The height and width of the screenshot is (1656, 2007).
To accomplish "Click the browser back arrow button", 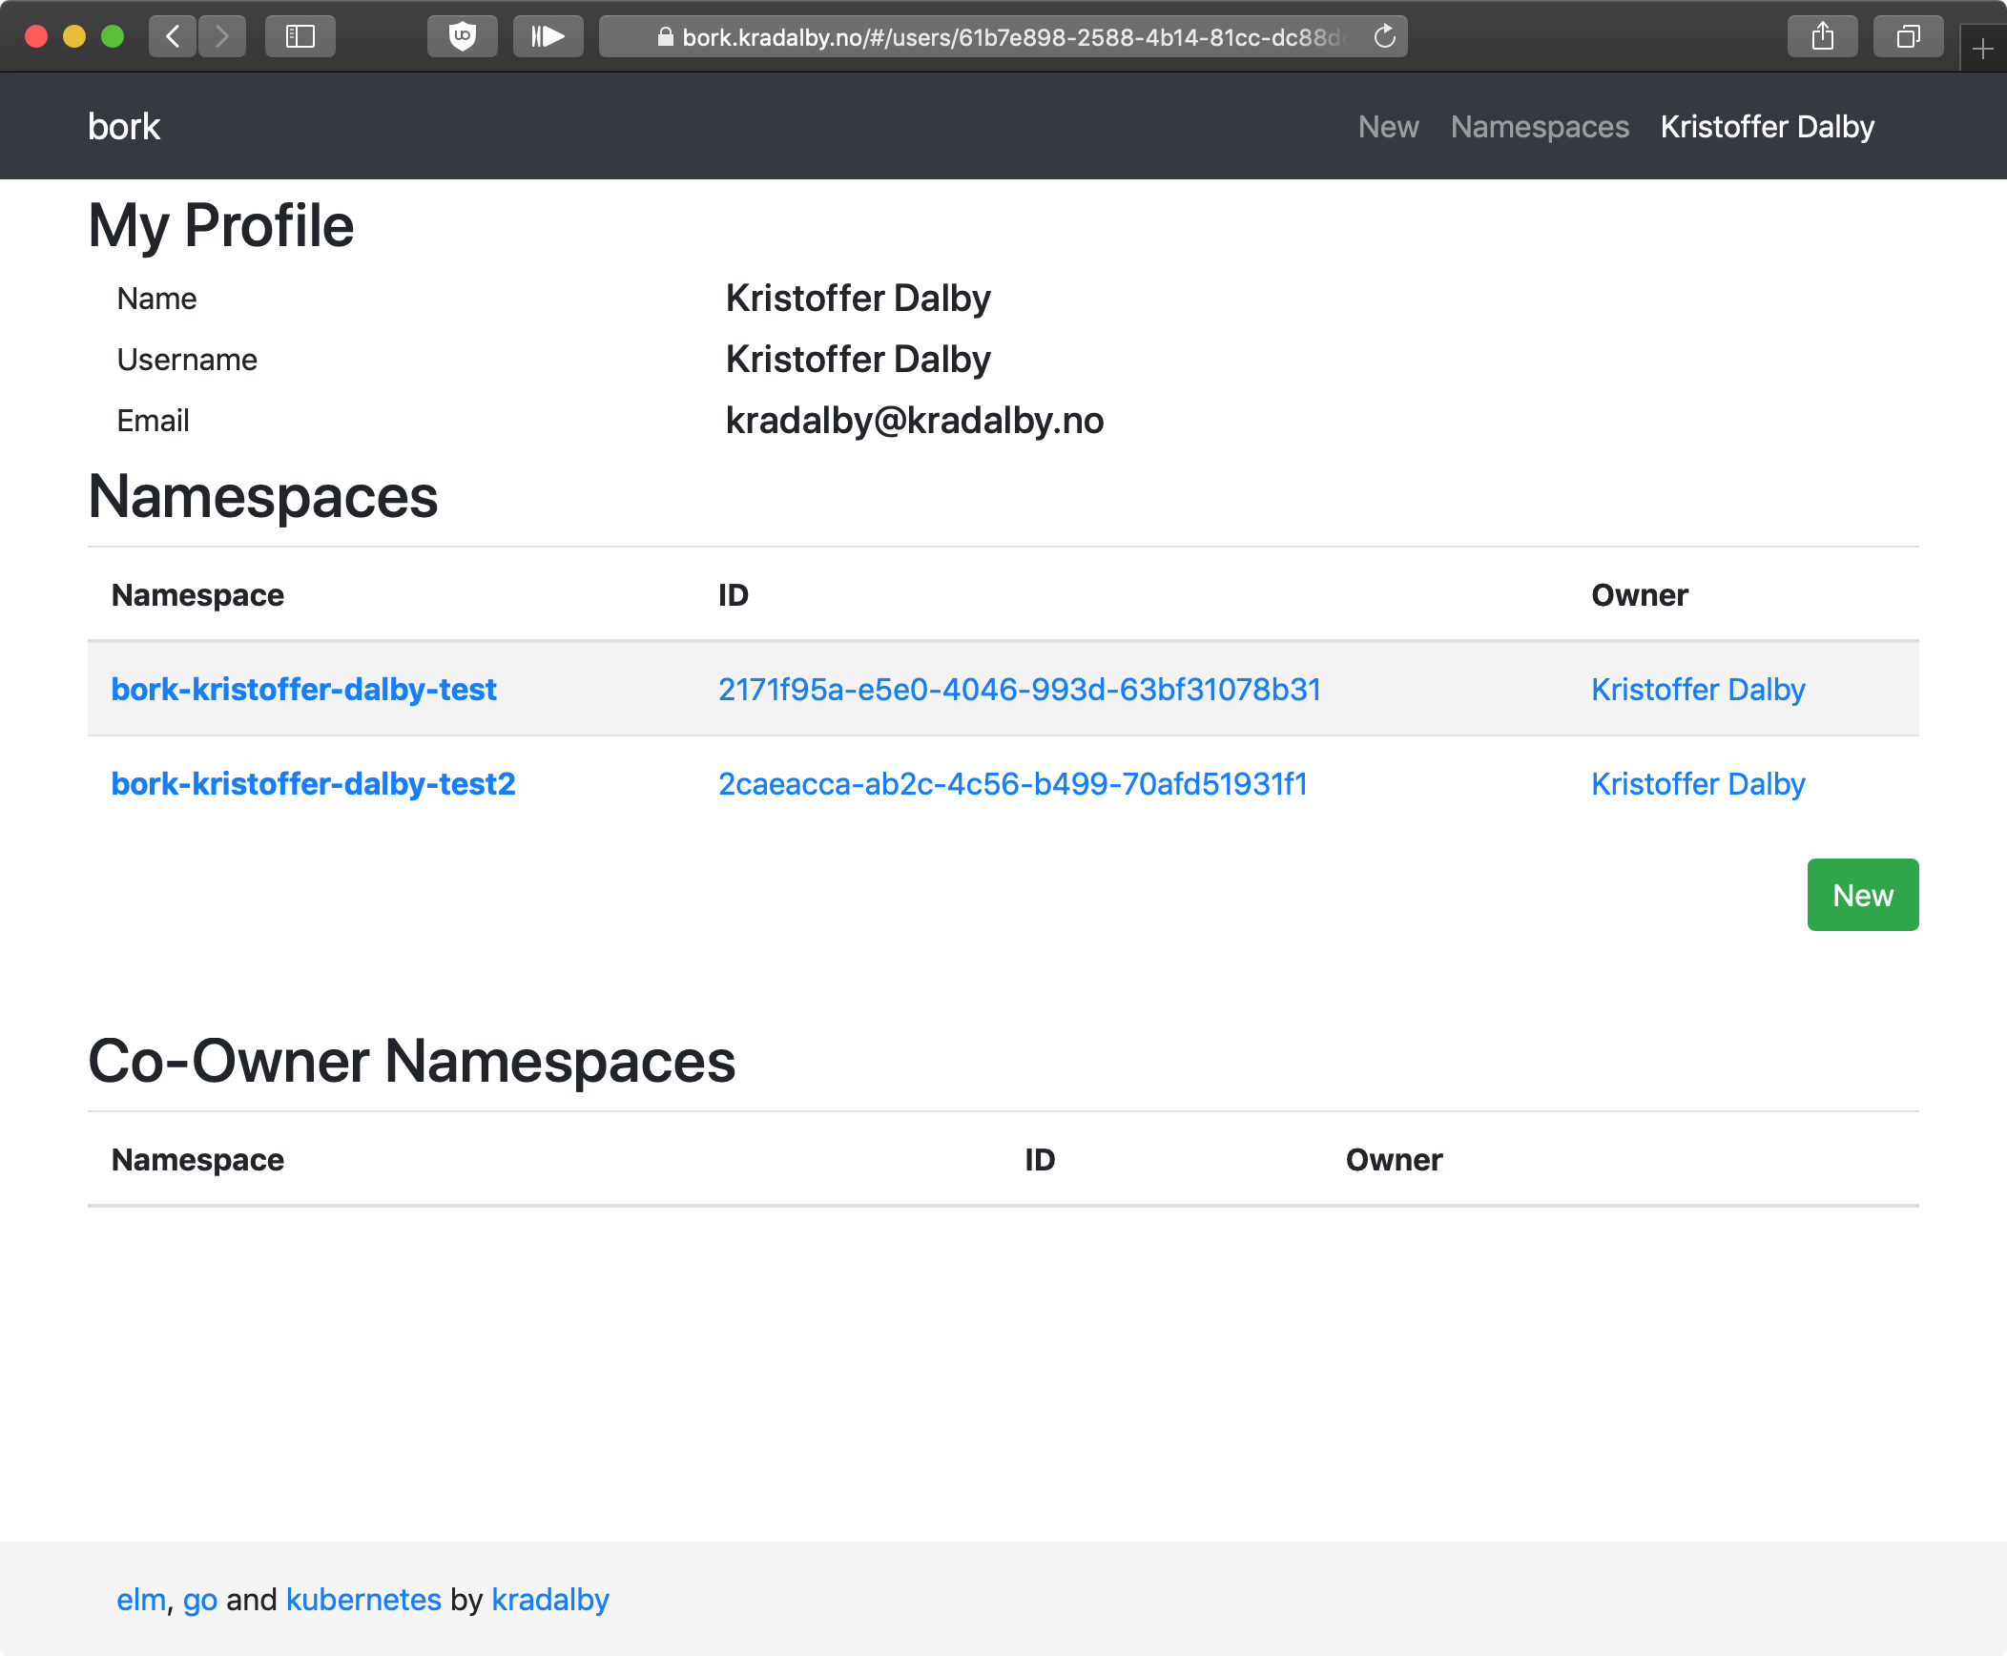I will pos(174,37).
